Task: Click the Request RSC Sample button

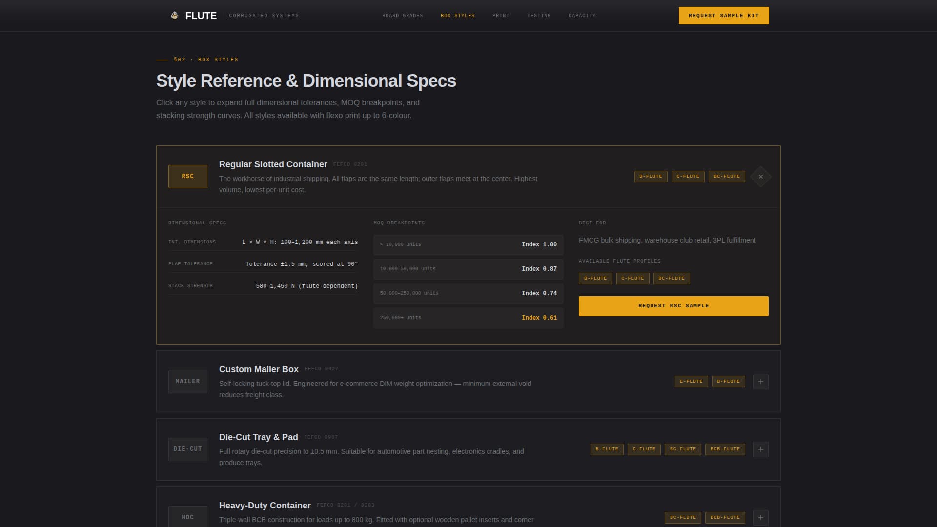Action: [x=673, y=306]
